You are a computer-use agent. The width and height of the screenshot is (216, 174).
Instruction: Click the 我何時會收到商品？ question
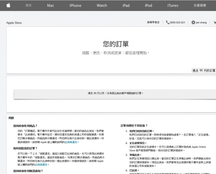pyautogui.click(x=25, y=126)
